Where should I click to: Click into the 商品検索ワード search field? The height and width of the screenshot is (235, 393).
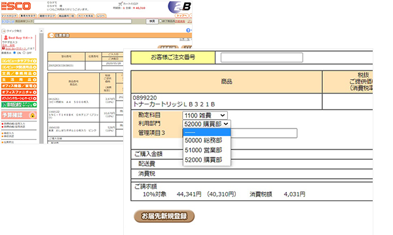click(83, 22)
